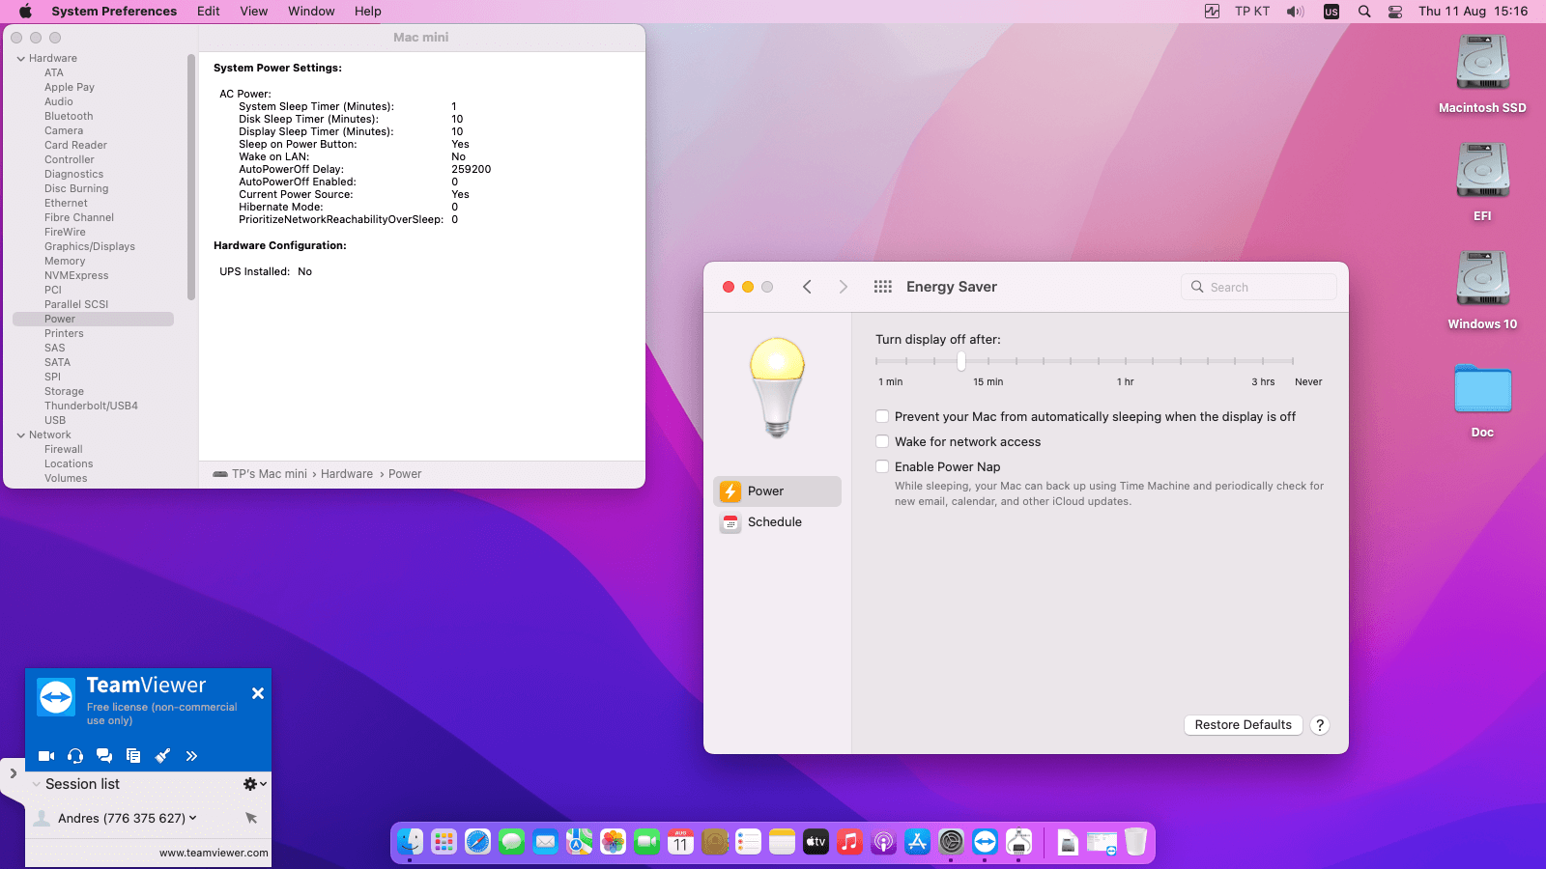Viewport: 1546px width, 869px height.
Task: Open Music from the Dock
Action: click(849, 842)
